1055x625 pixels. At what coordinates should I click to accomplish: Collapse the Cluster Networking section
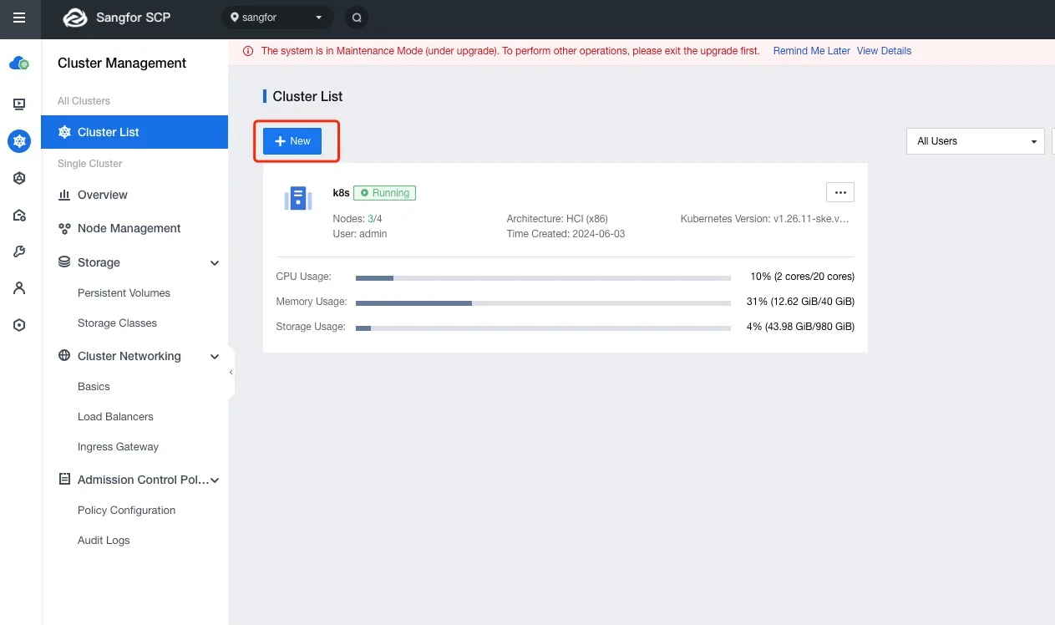point(215,356)
